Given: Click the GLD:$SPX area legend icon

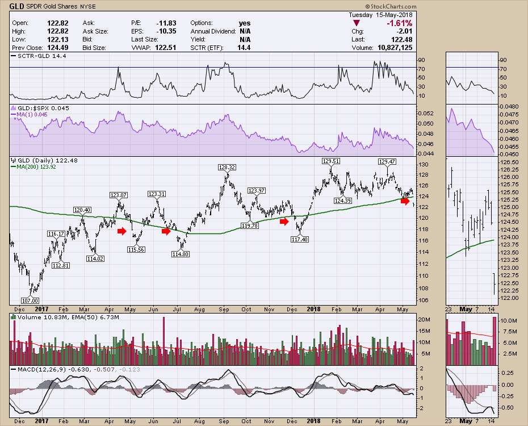Looking at the screenshot, I should (14, 108).
